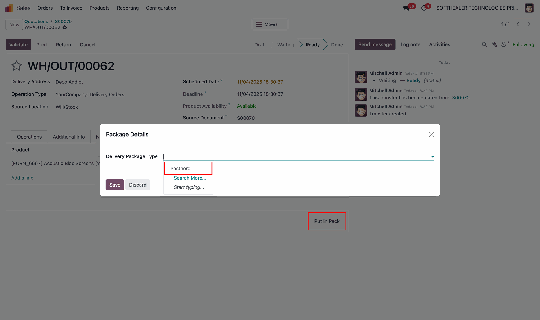The image size is (540, 320).
Task: Expand the Delivery Package Type dropdown arrow
Action: 433,157
